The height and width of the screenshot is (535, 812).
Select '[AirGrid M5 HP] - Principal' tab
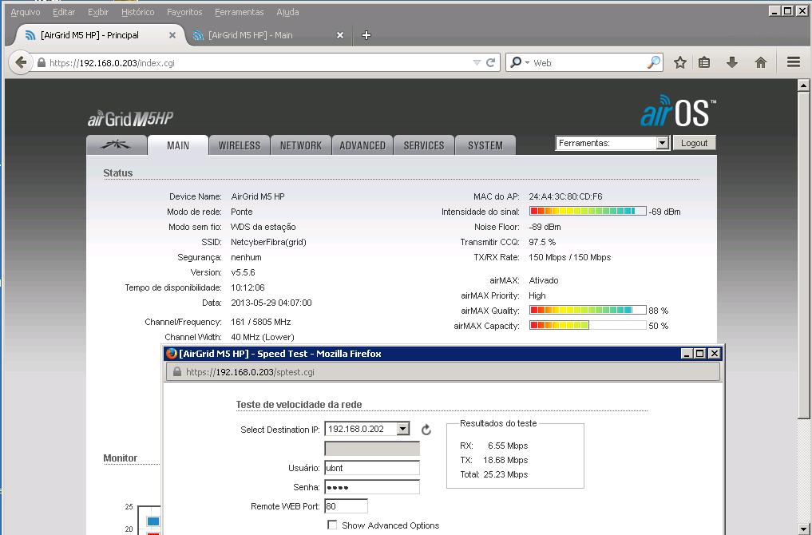coord(97,35)
